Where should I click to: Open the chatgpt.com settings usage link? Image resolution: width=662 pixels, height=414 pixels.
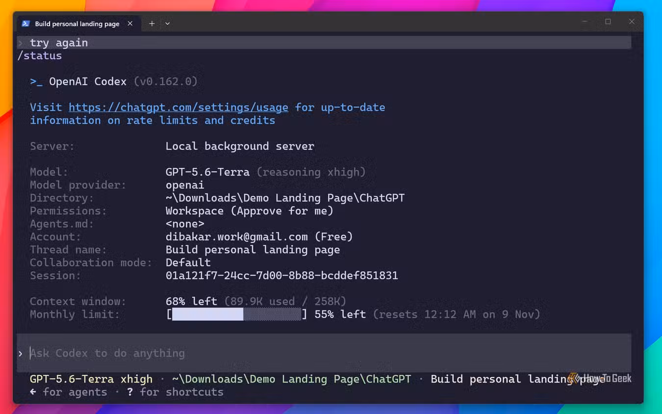(178, 107)
